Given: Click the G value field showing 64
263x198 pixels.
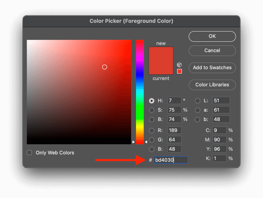Looking at the screenshot, I should click(x=174, y=140).
